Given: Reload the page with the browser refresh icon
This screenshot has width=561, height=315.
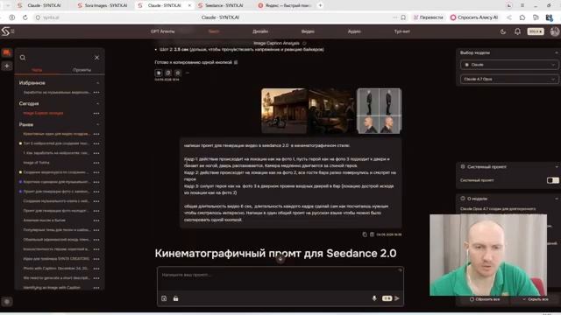Looking at the screenshot, I should coord(25,17).
